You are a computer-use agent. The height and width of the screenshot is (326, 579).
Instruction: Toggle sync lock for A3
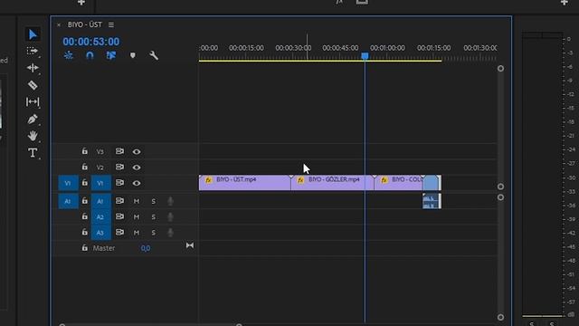119,232
